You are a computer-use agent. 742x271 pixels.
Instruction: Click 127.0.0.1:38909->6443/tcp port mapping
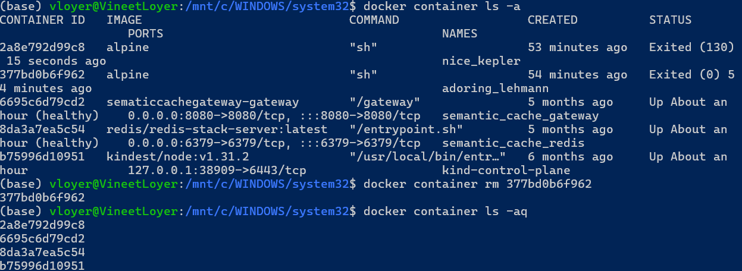(217, 171)
